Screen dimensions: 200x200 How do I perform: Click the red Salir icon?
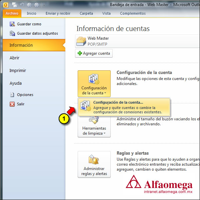click(x=12, y=104)
